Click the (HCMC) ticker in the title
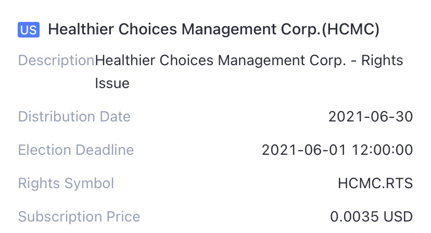The width and height of the screenshot is (431, 233). pyautogui.click(x=350, y=30)
